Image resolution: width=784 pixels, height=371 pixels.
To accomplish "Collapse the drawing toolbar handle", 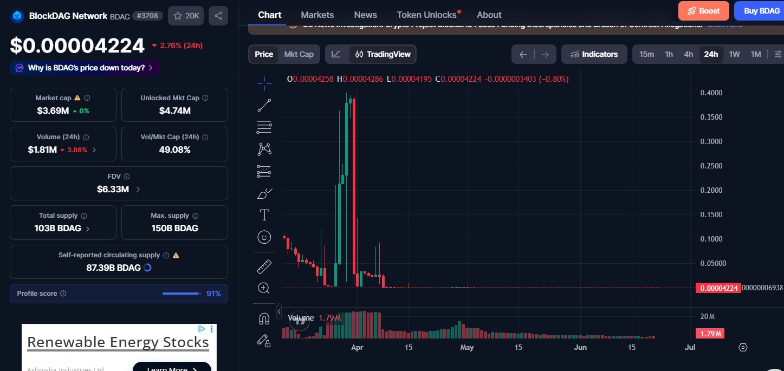I will (x=279, y=312).
